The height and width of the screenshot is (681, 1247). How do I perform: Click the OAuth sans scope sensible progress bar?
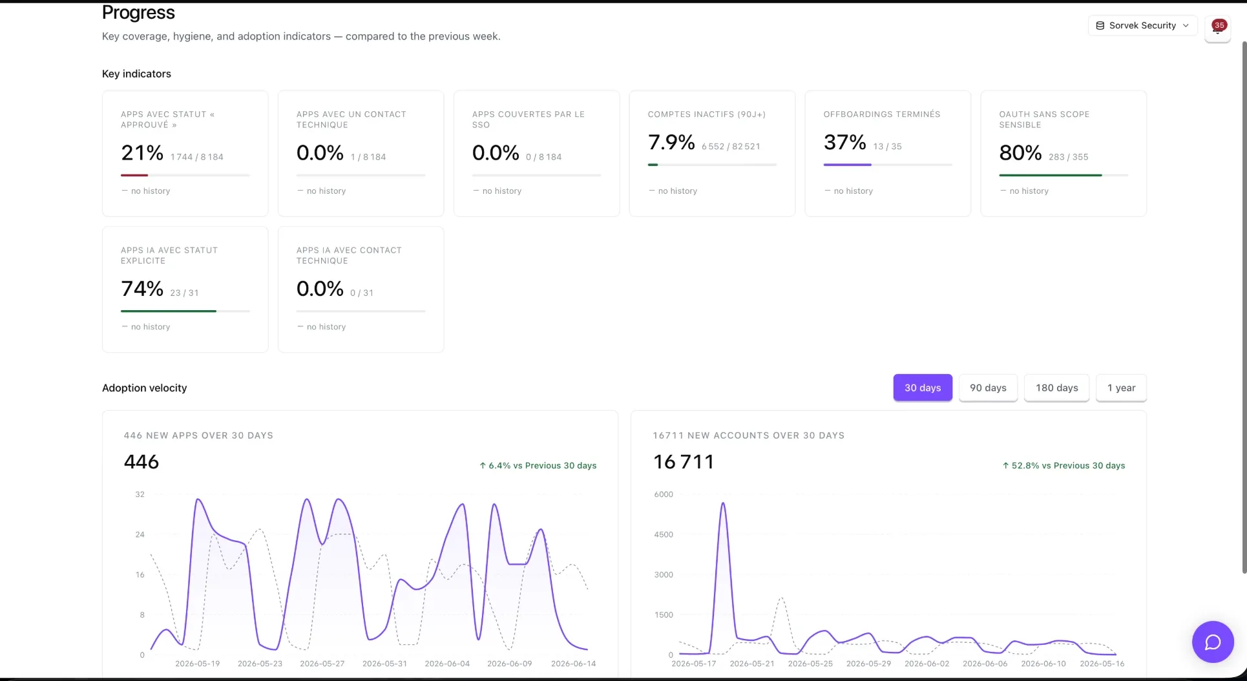pyautogui.click(x=1064, y=175)
